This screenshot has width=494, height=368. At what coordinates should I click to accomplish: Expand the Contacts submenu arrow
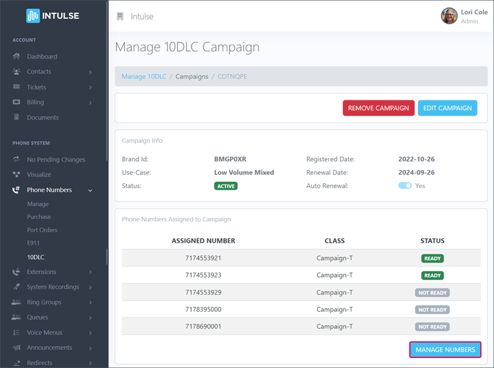pos(90,72)
